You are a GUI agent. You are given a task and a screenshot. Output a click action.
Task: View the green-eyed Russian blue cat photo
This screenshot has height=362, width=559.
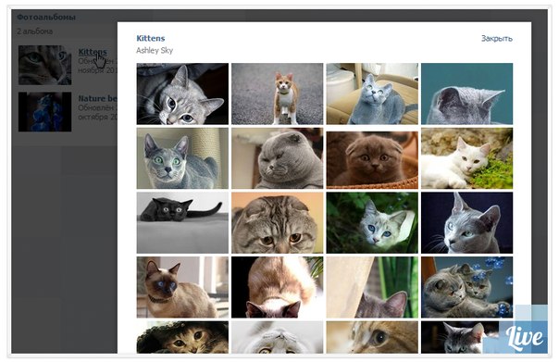tap(182, 158)
